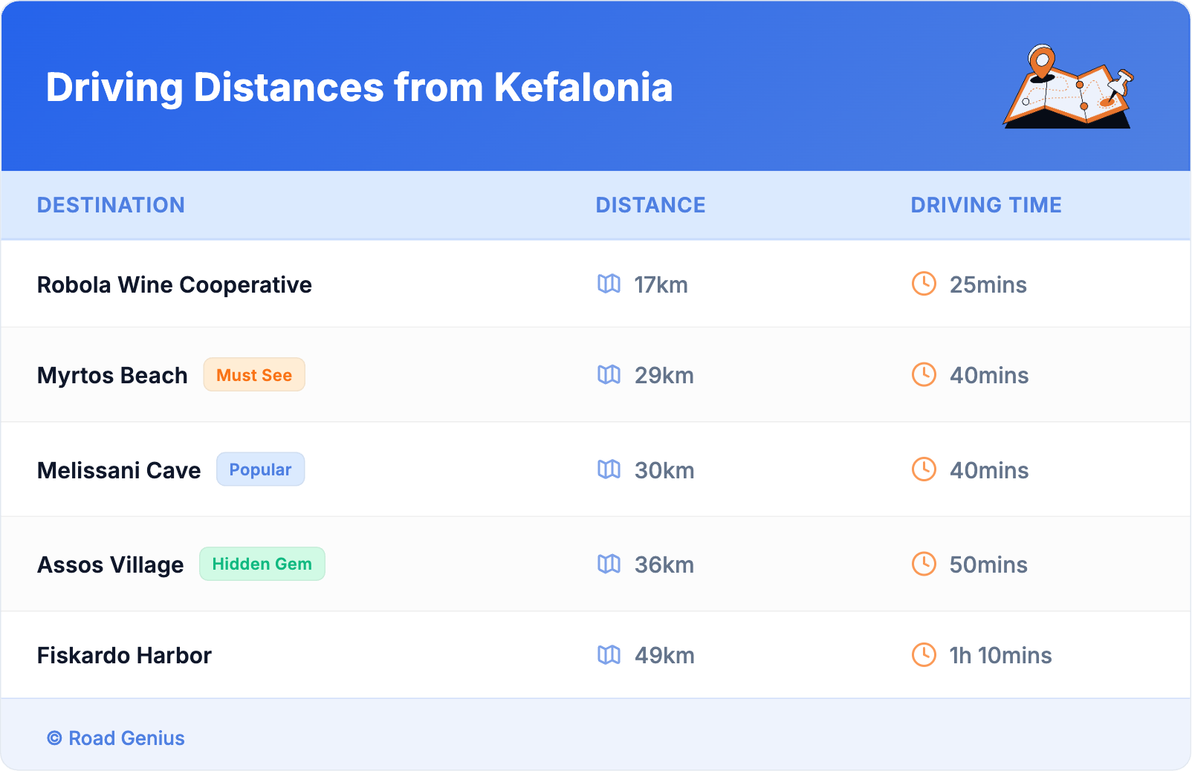This screenshot has height=771, width=1192.
Task: Click the map illustration in header
Action: tap(1069, 87)
